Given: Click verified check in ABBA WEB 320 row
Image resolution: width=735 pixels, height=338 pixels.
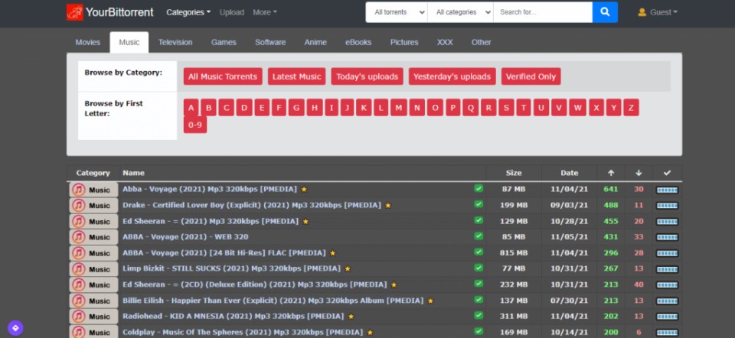Looking at the screenshot, I should (478, 236).
